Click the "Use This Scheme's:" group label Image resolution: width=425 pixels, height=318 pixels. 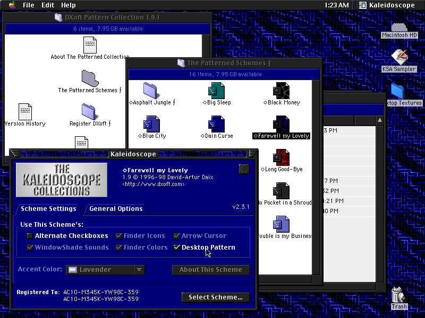tap(52, 224)
